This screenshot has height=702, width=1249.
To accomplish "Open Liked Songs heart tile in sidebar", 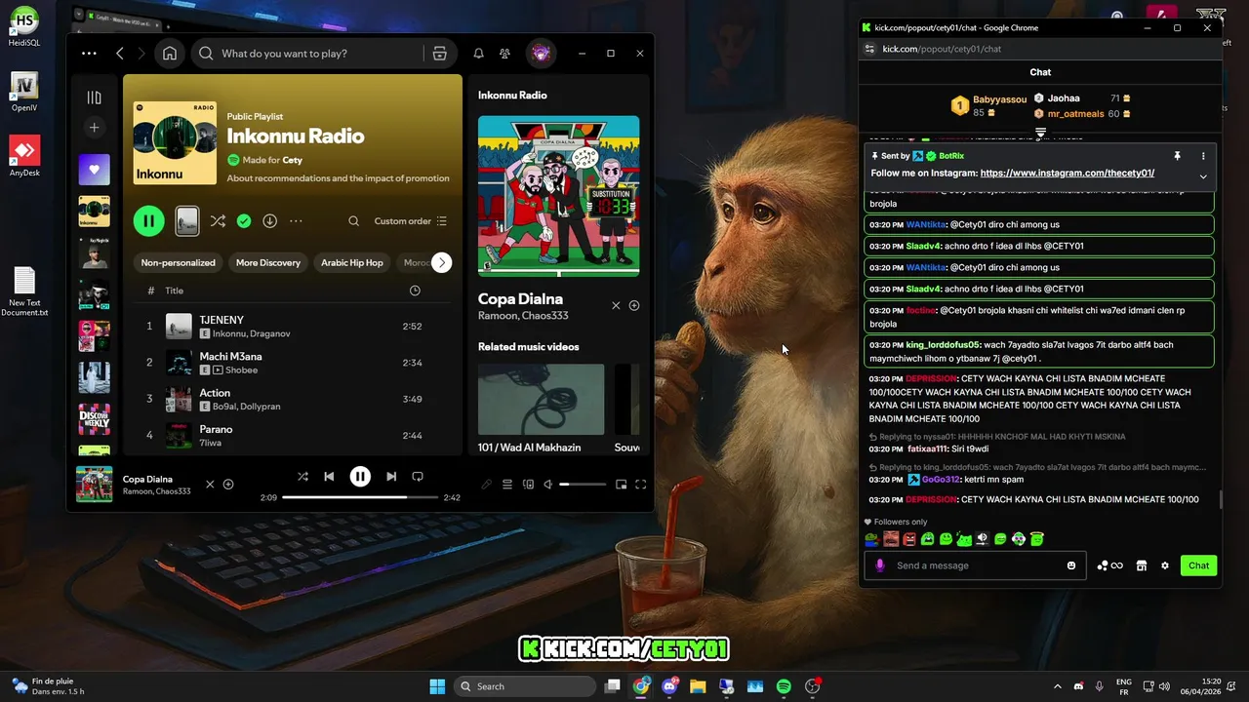I will [94, 170].
